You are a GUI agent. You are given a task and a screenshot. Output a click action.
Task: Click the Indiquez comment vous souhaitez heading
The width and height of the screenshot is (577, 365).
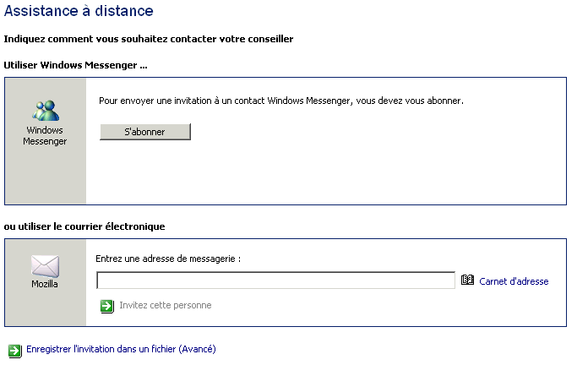tap(149, 39)
